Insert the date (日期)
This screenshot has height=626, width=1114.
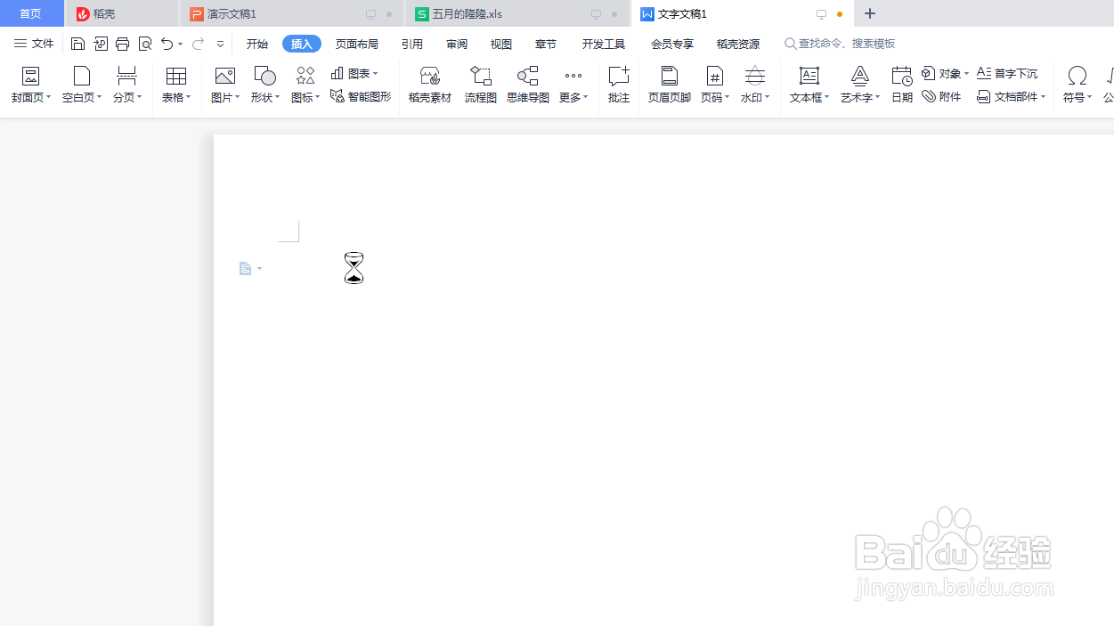(902, 85)
